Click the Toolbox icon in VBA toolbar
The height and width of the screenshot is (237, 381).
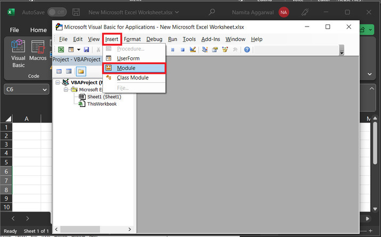tap(235, 49)
